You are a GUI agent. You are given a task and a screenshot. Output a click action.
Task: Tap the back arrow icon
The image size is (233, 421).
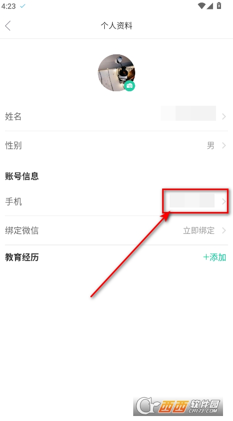(x=8, y=26)
